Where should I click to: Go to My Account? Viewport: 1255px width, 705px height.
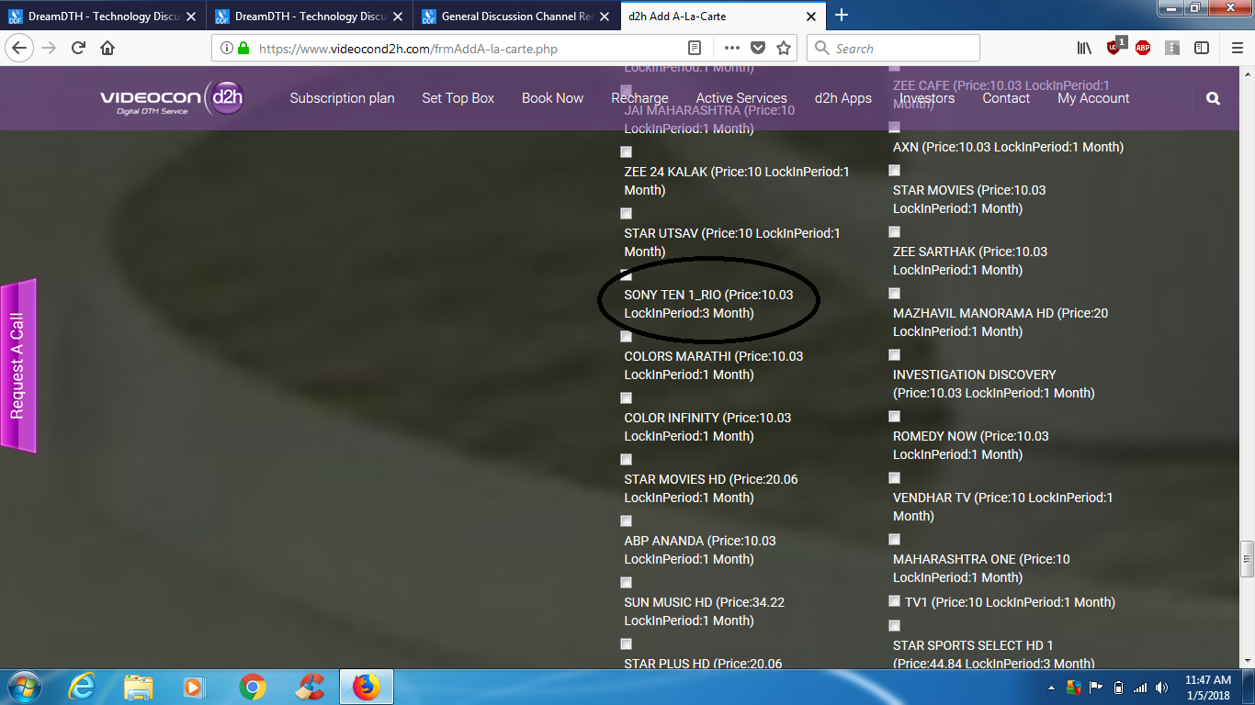click(1093, 98)
